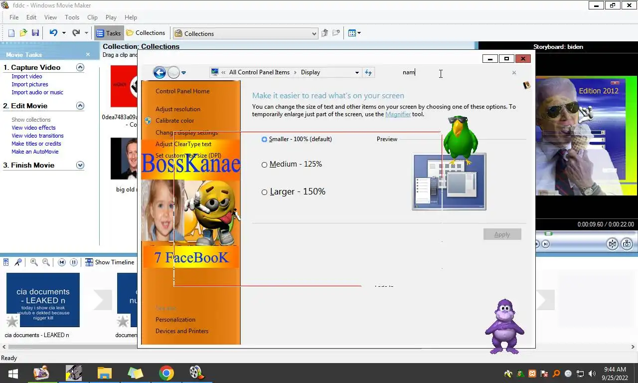This screenshot has height=383, width=638.
Task: Click the Undo arrow icon
Action: [53, 33]
